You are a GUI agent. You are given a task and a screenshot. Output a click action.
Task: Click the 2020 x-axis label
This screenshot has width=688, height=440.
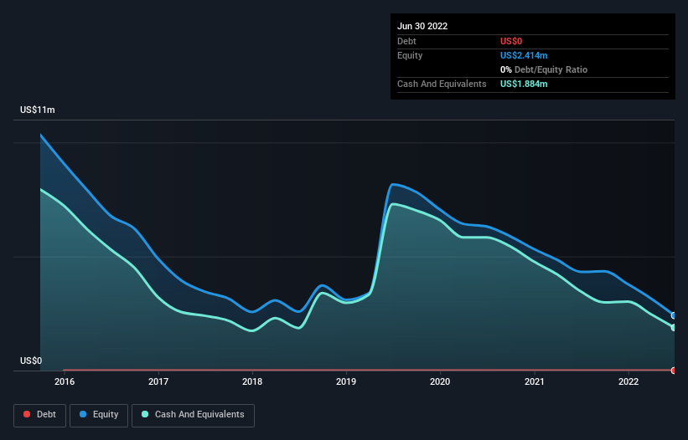point(440,381)
